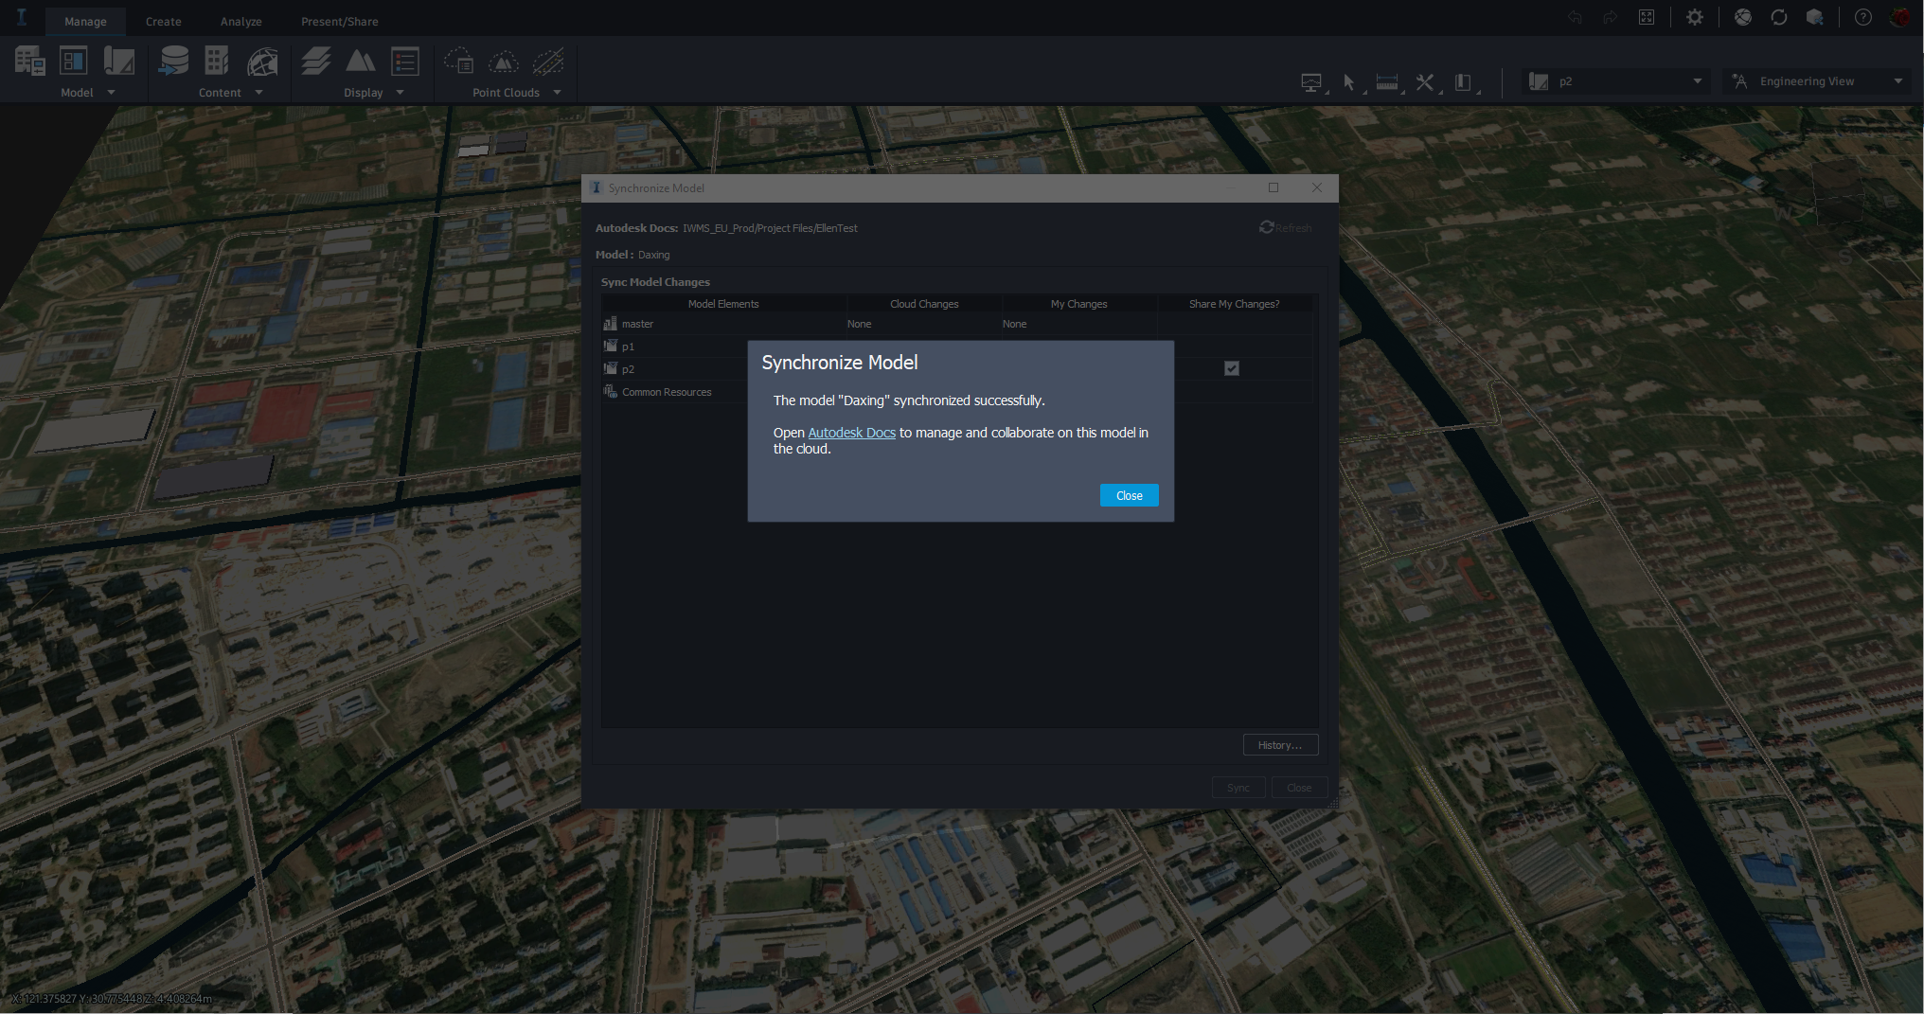This screenshot has height=1014, width=1924.
Task: Uncheck Share My Changes for p2
Action: click(x=1232, y=368)
